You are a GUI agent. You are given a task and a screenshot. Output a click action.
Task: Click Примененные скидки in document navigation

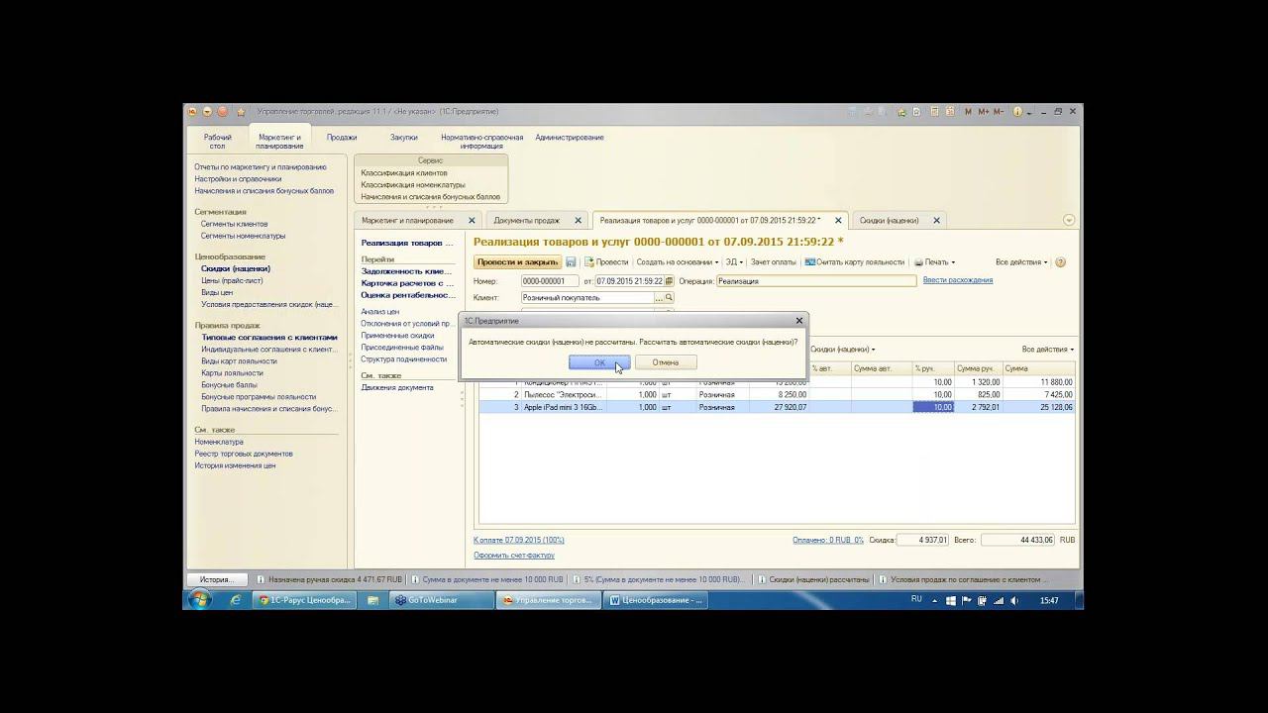[398, 336]
